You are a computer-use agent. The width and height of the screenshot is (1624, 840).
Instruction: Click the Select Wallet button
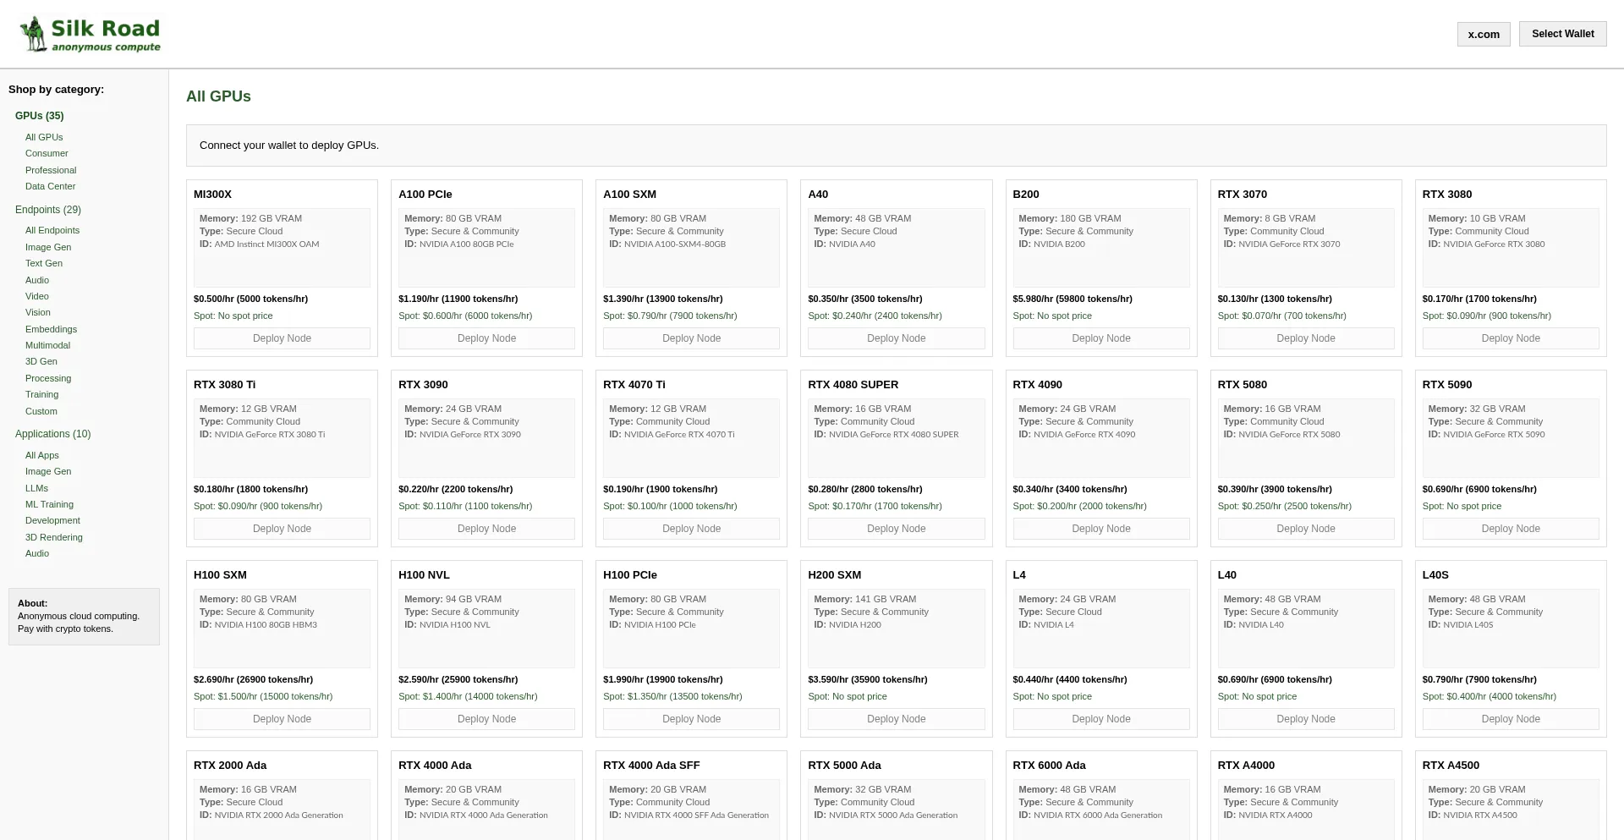(x=1562, y=34)
